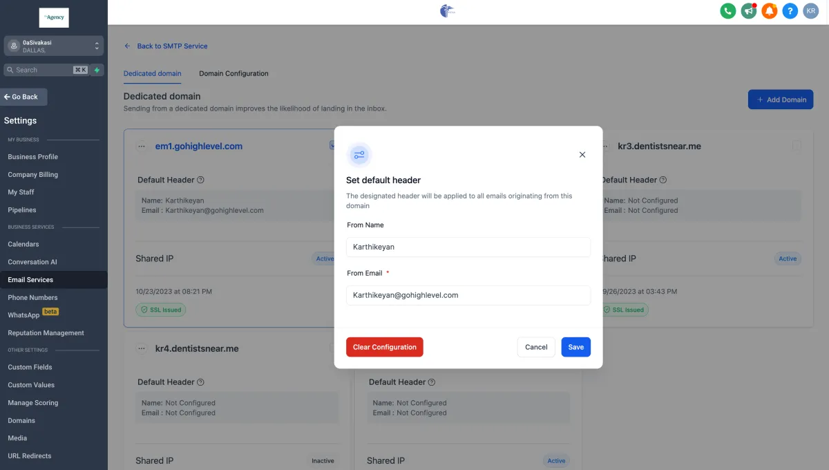The height and width of the screenshot is (470, 829).
Task: Click the Clear Configuration button
Action: [x=385, y=347]
